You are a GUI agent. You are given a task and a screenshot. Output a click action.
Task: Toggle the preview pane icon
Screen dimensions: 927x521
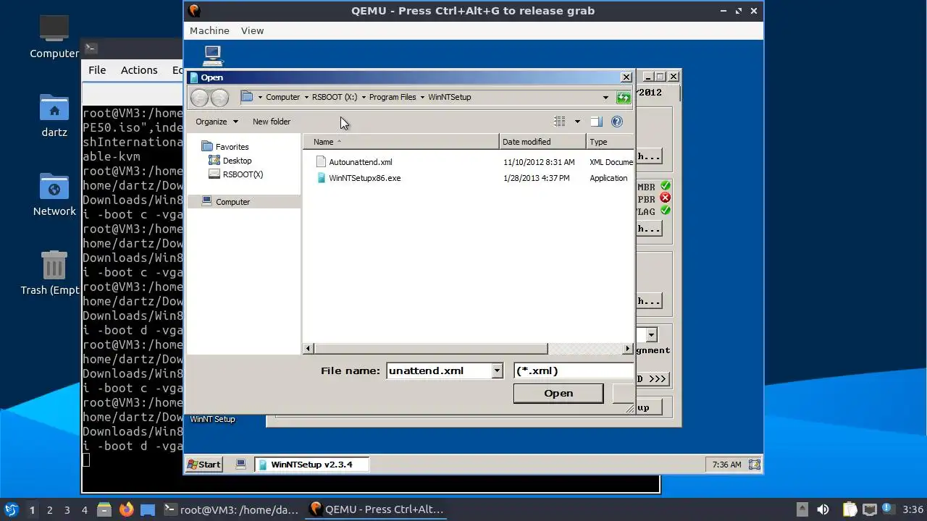(x=596, y=122)
